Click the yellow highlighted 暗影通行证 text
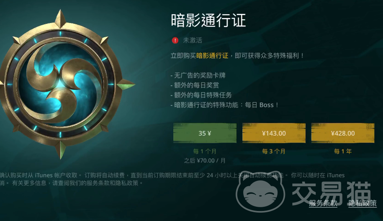383x221 pixels. pyautogui.click(x=212, y=56)
